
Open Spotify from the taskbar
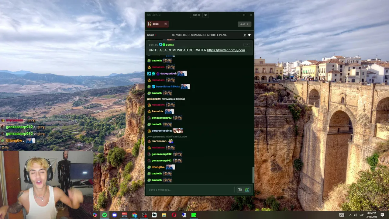[x=105, y=215]
